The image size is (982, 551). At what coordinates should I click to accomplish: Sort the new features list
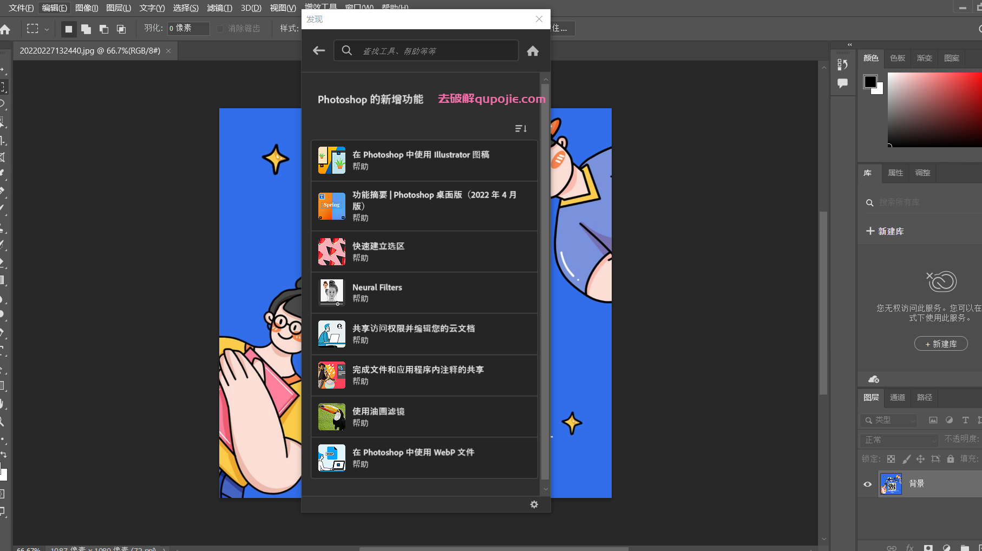click(x=521, y=128)
